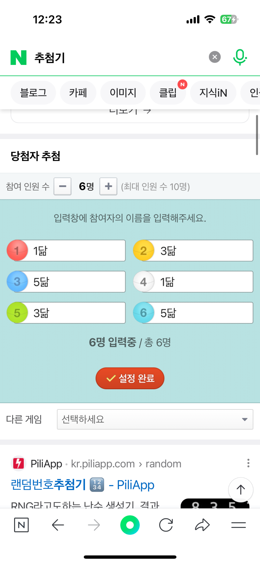Open Naver home tab icon in bottom bar
The height and width of the screenshot is (564, 260).
[x=21, y=525]
